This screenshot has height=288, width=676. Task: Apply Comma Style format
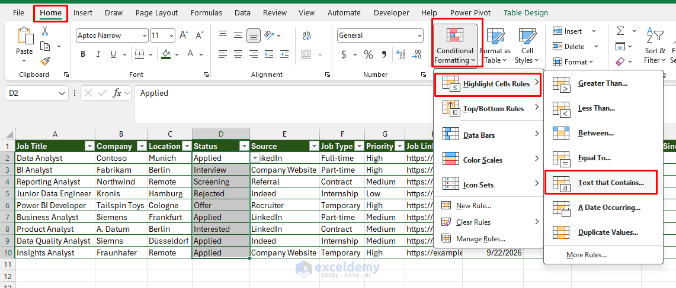pyautogui.click(x=384, y=54)
